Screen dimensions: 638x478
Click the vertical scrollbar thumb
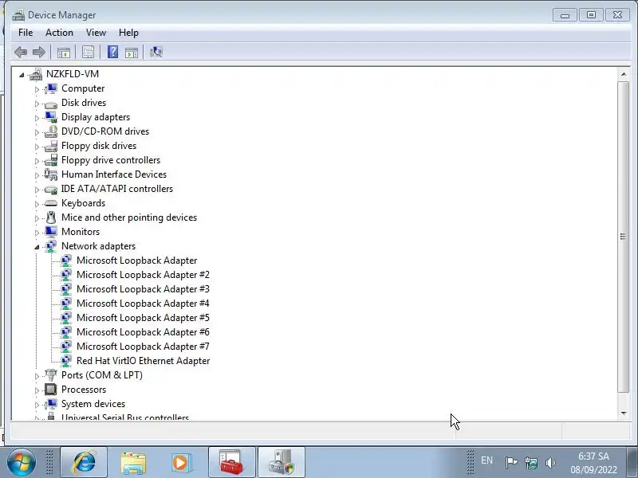[x=624, y=237]
